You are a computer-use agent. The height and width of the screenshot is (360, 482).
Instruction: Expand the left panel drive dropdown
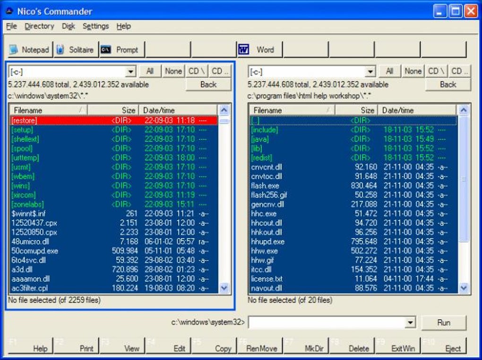(x=130, y=72)
